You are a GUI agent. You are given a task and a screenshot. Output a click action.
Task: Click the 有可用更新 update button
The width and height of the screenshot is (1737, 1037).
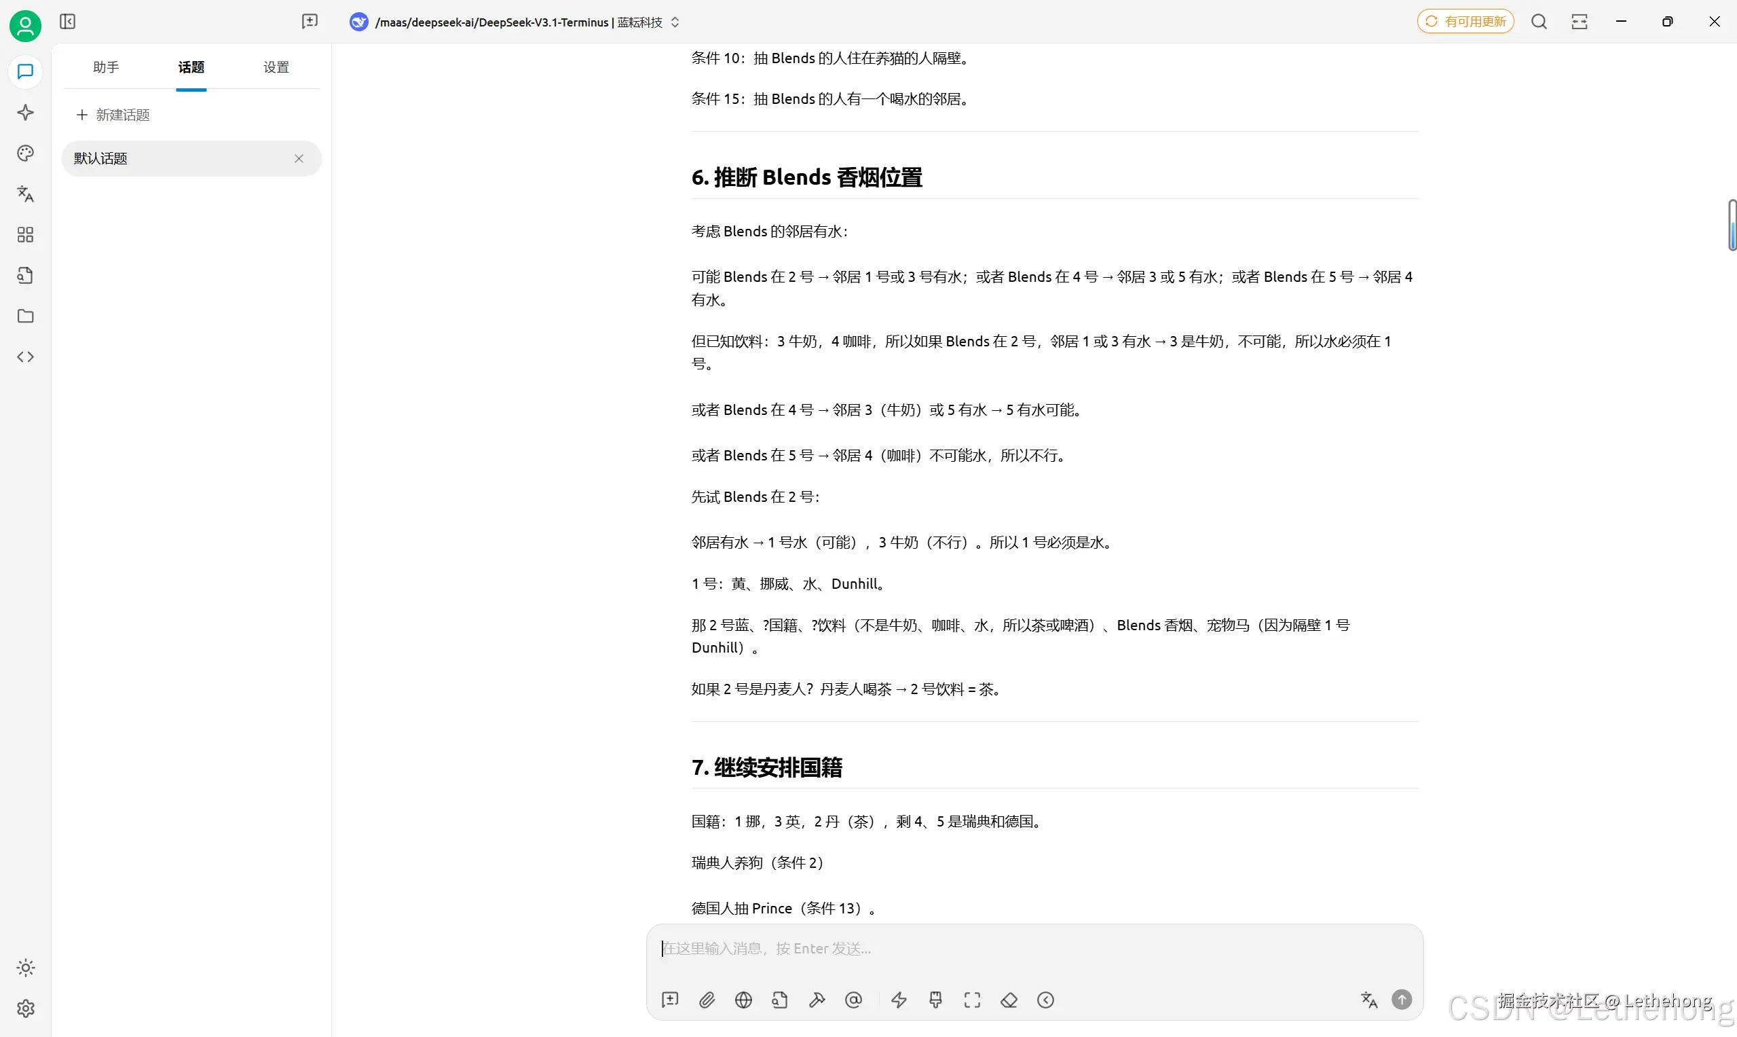click(1465, 21)
